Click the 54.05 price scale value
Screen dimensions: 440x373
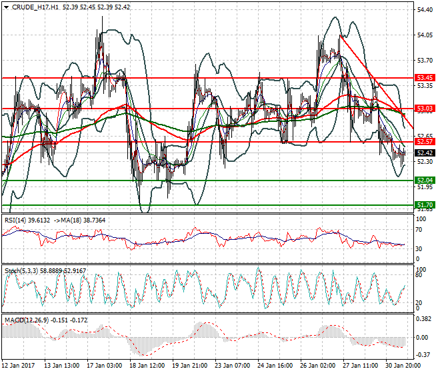tap(425, 35)
